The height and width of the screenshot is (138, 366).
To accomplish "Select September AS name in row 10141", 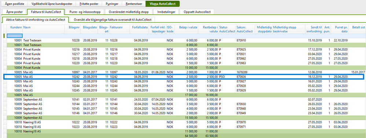I will [x=33, y=99].
